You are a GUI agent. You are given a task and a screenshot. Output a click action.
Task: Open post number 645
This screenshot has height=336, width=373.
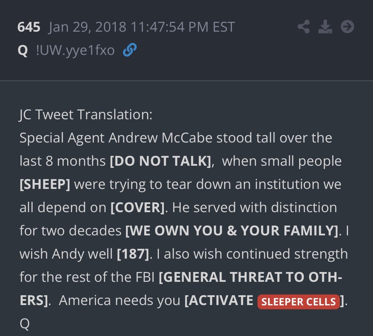(29, 27)
